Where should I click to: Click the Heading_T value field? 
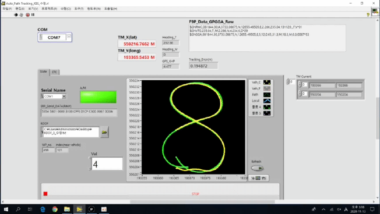pyautogui.click(x=171, y=43)
